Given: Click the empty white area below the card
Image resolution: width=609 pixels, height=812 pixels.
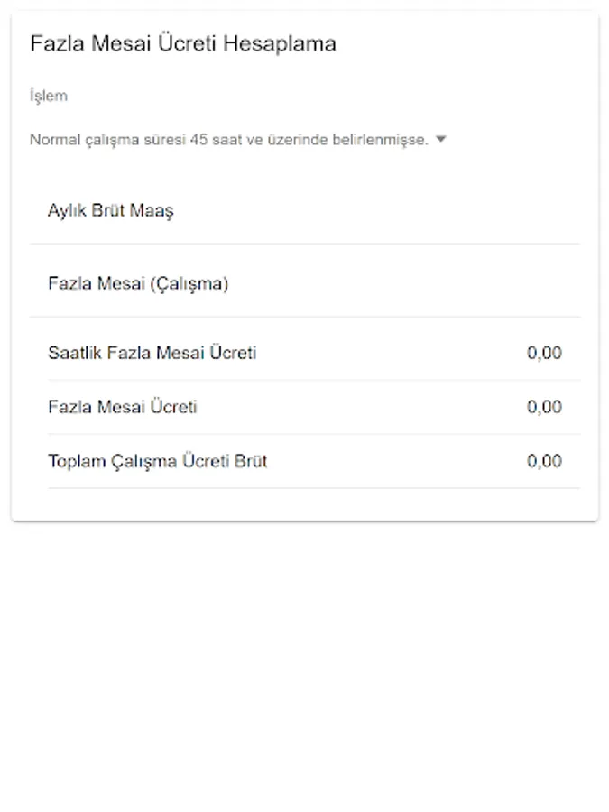Looking at the screenshot, I should 305,668.
